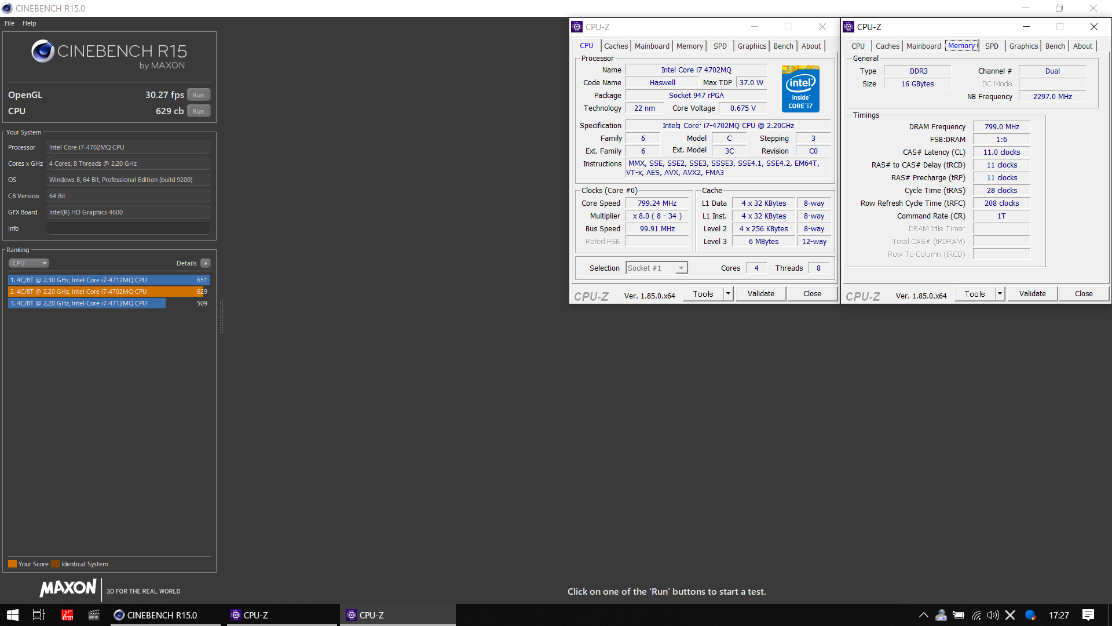The image size is (1112, 626).
Task: Open the CPU ranking type dropdown
Action: [x=29, y=263]
